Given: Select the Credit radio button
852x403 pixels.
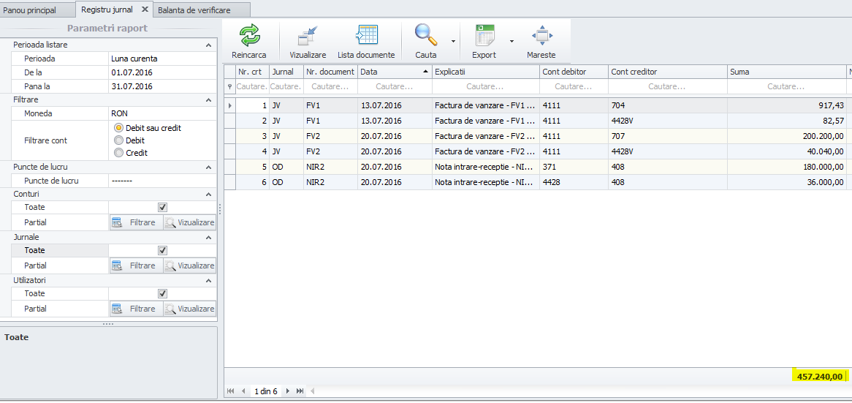Looking at the screenshot, I should point(118,153).
